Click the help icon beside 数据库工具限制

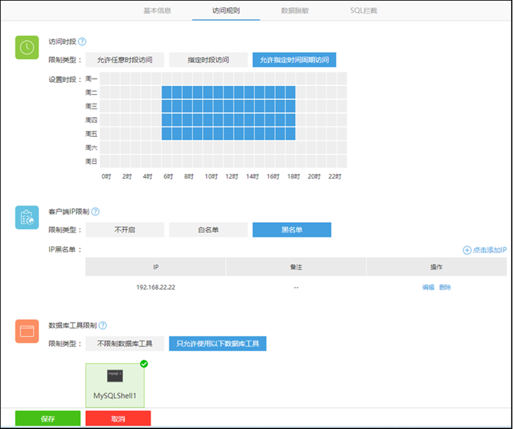(x=103, y=326)
